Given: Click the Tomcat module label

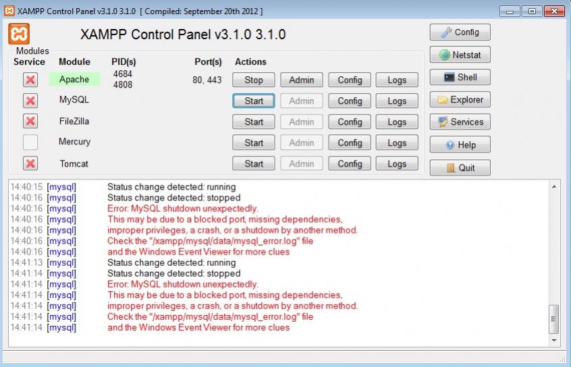Looking at the screenshot, I should click(x=74, y=163).
